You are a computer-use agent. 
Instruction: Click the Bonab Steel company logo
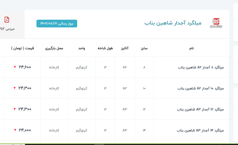(216, 23)
